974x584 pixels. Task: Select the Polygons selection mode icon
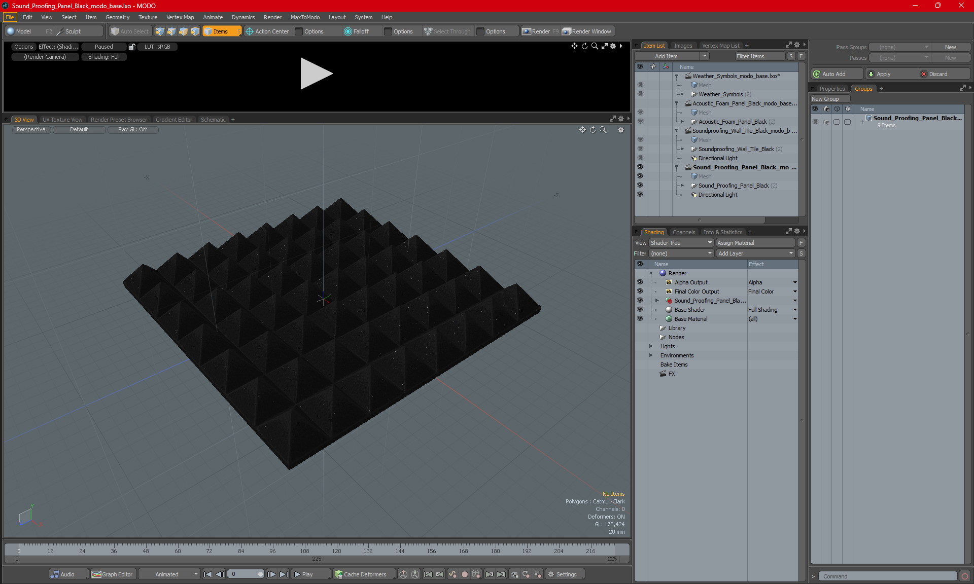coord(183,31)
